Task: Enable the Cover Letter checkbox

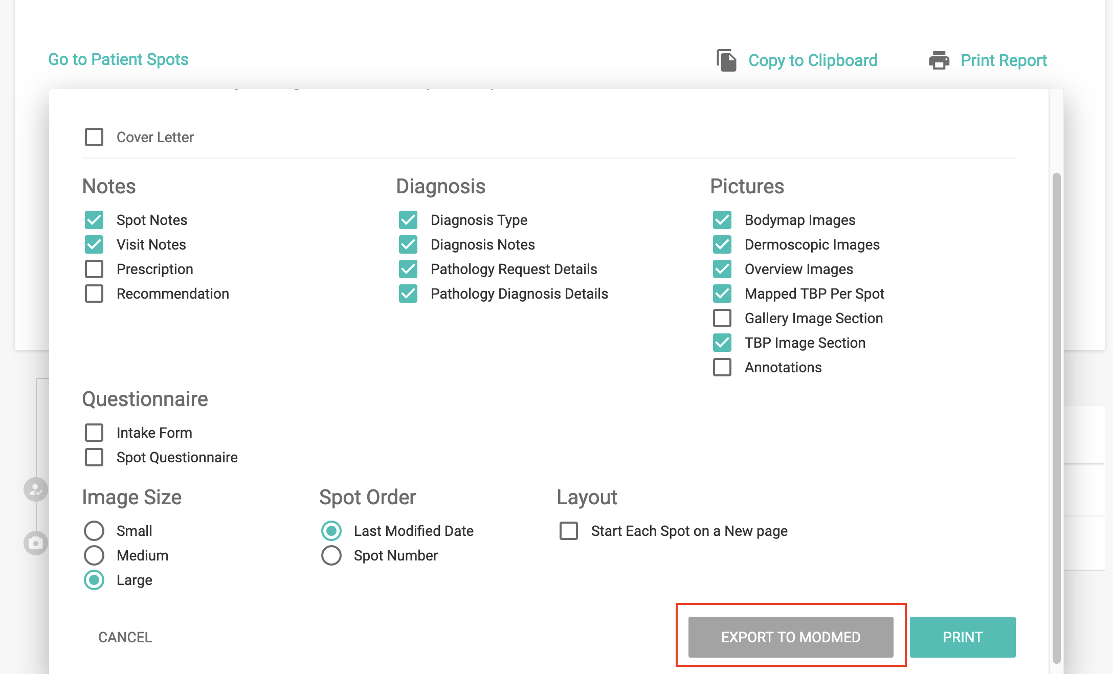Action: pyautogui.click(x=94, y=137)
